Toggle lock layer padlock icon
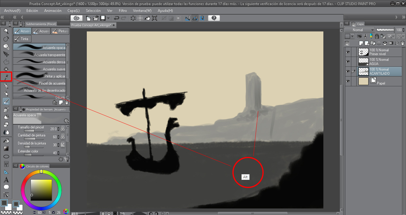This screenshot has width=406, height=215. 377,36
